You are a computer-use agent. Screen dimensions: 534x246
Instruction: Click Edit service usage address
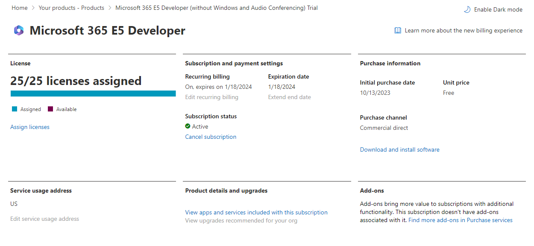(x=44, y=219)
